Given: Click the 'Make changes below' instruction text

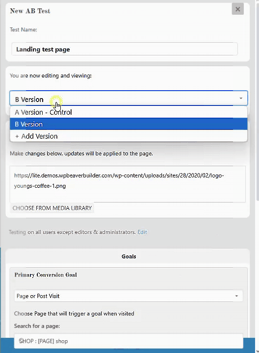Looking at the screenshot, I should (x=81, y=153).
